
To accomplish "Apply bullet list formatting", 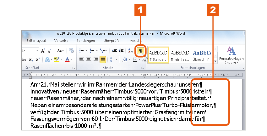I will pos(82,51).
